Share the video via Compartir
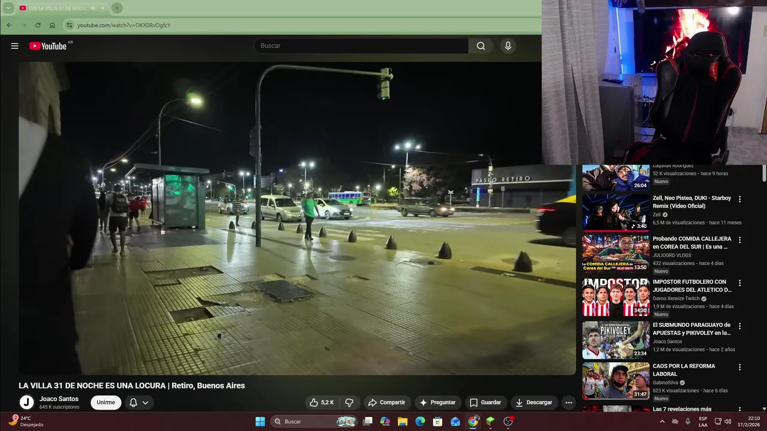The height and width of the screenshot is (431, 767). [386, 402]
